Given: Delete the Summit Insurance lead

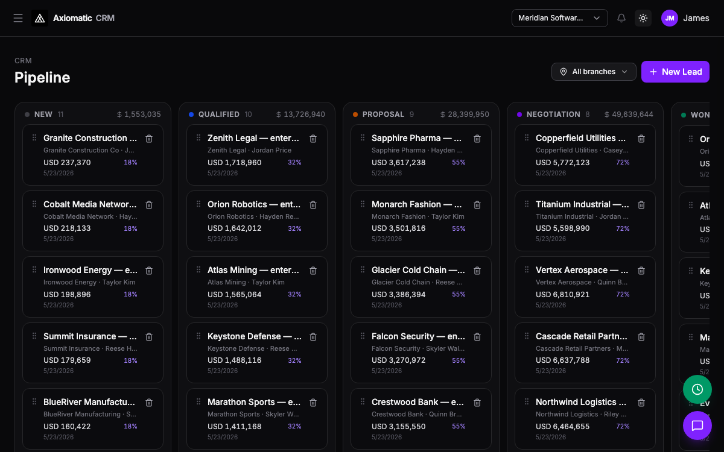Looking at the screenshot, I should coord(149,337).
